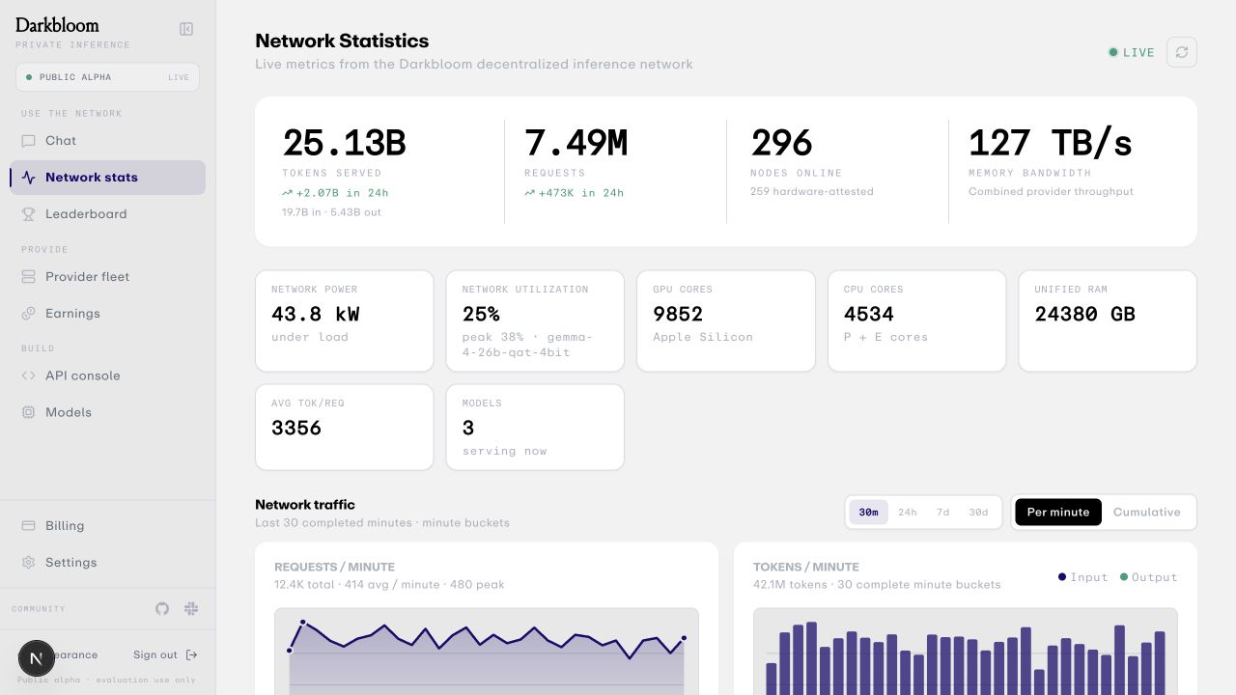Click the 127 TB/s memory bandwidth value
Screen dimensions: 1236x695
click(x=1051, y=144)
